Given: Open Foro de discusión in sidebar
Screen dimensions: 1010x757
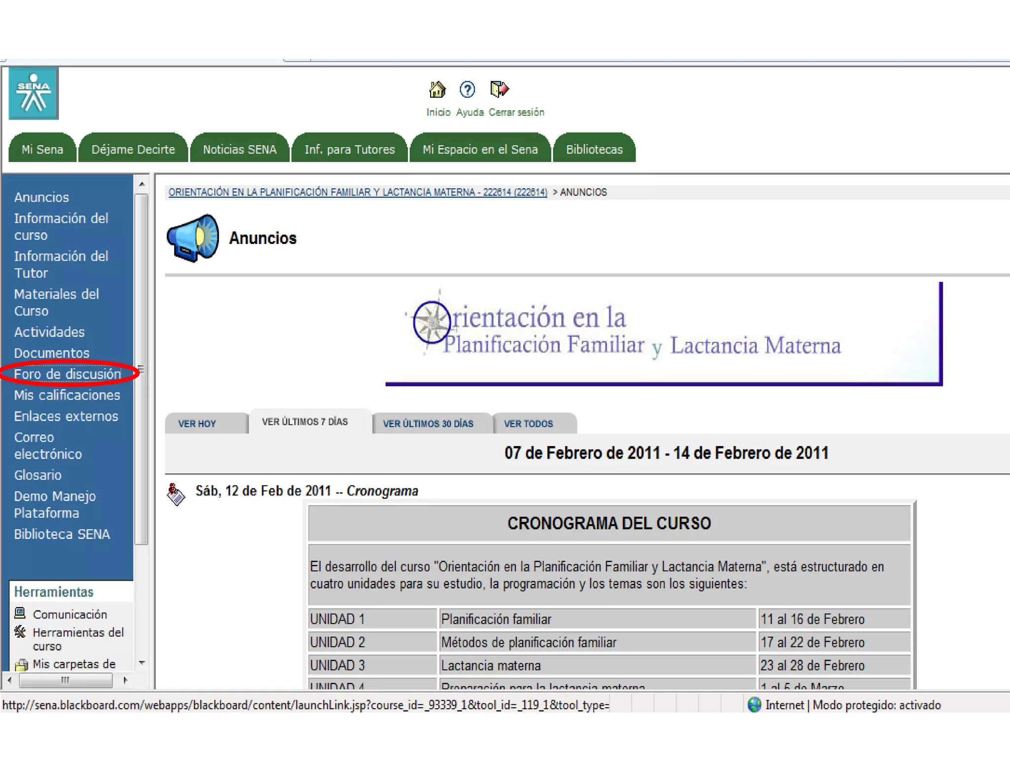Looking at the screenshot, I should point(68,374).
